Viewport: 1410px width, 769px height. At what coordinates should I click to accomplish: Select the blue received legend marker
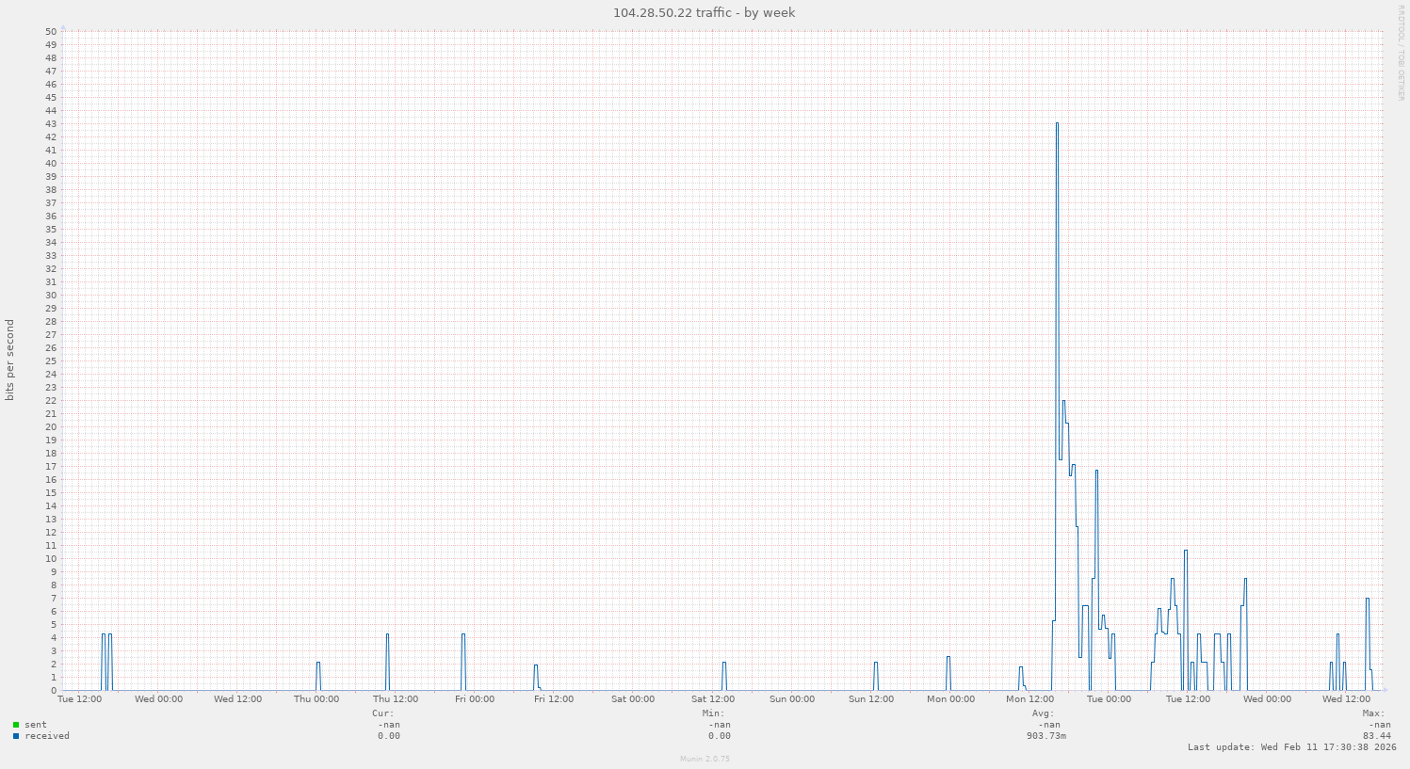click(x=17, y=737)
